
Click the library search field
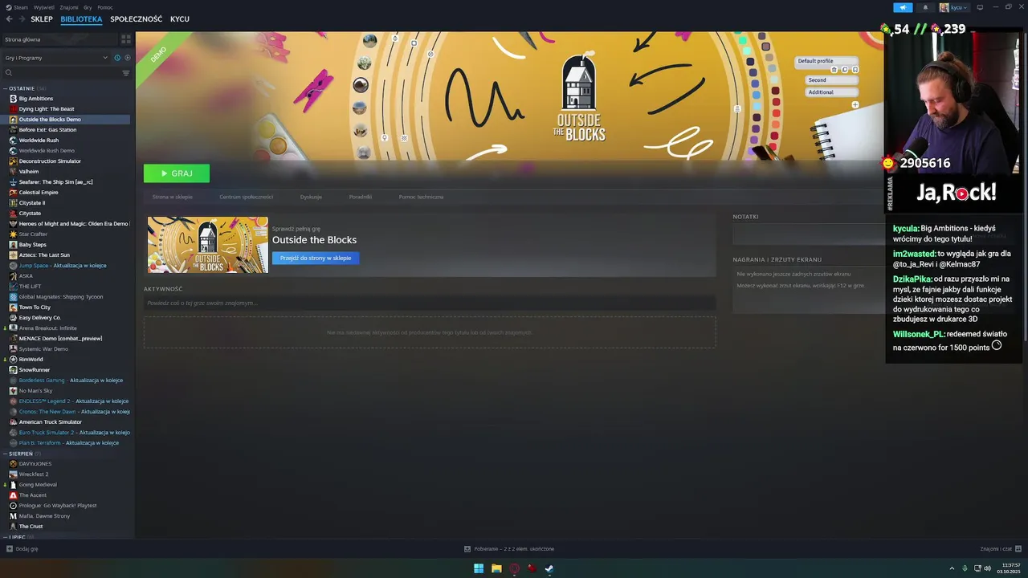click(60, 73)
